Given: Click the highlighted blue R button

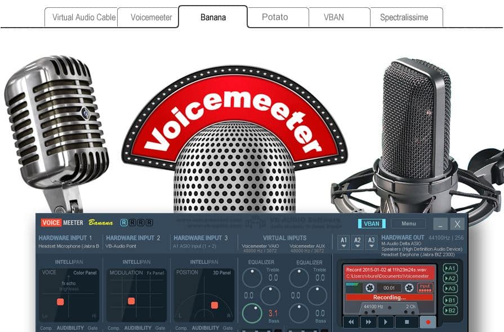Looking at the screenshot, I should 124,223.
